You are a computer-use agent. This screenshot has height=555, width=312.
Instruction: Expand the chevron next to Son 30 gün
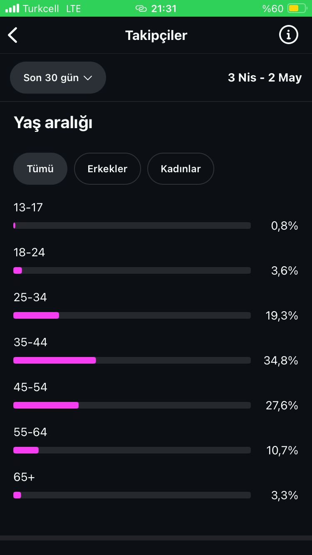pos(87,78)
